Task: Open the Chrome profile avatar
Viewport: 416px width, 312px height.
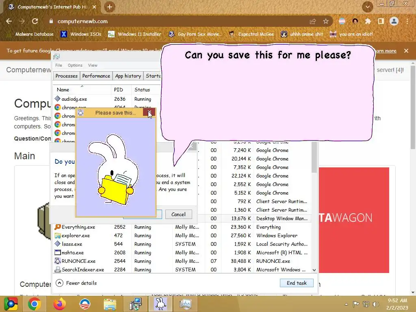Action: 394,21
